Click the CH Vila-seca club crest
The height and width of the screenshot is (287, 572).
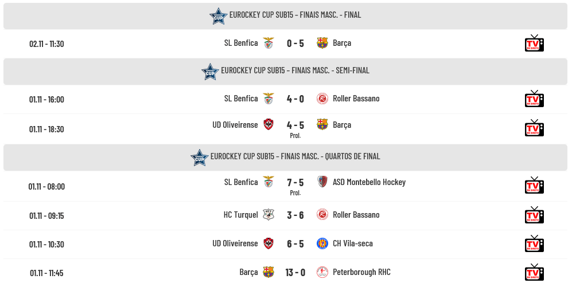[322, 243]
